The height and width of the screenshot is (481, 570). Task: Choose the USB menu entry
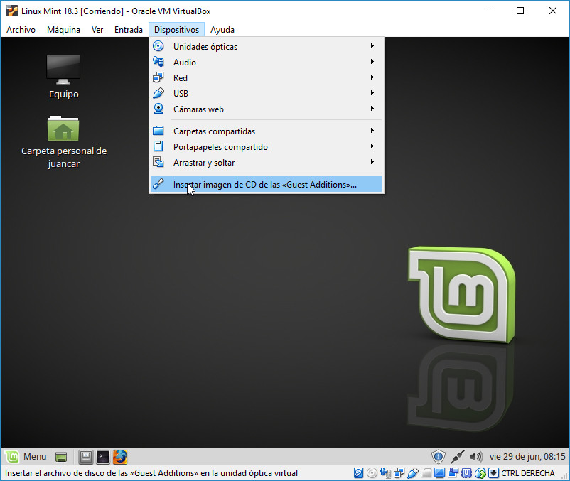coord(266,93)
